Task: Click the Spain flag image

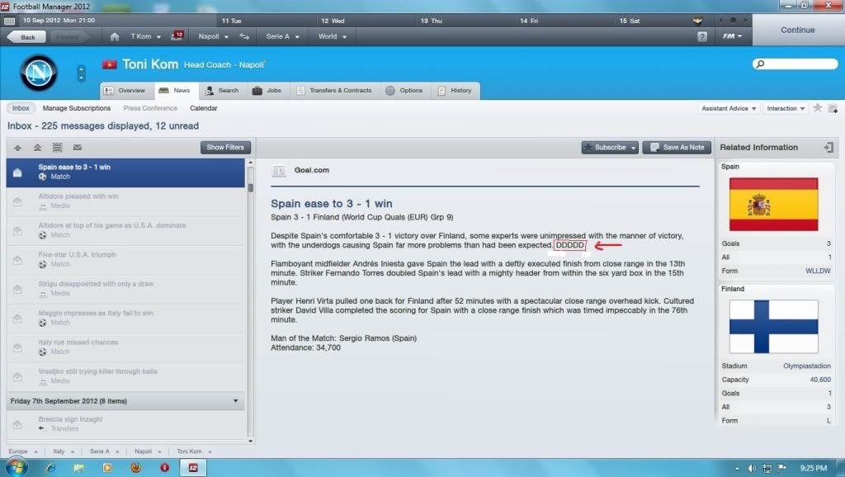Action: [x=773, y=205]
